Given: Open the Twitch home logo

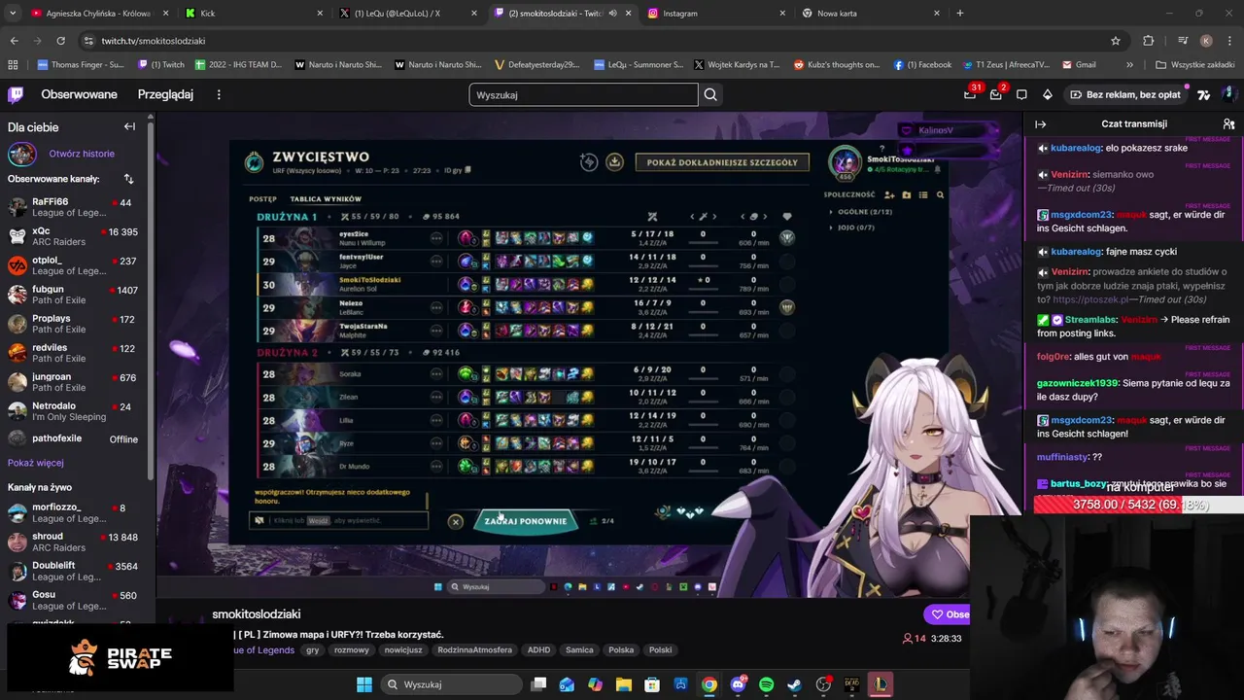Looking at the screenshot, I should pos(16,94).
